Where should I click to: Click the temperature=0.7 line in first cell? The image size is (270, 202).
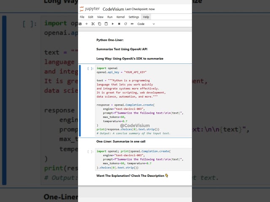(x=115, y=121)
